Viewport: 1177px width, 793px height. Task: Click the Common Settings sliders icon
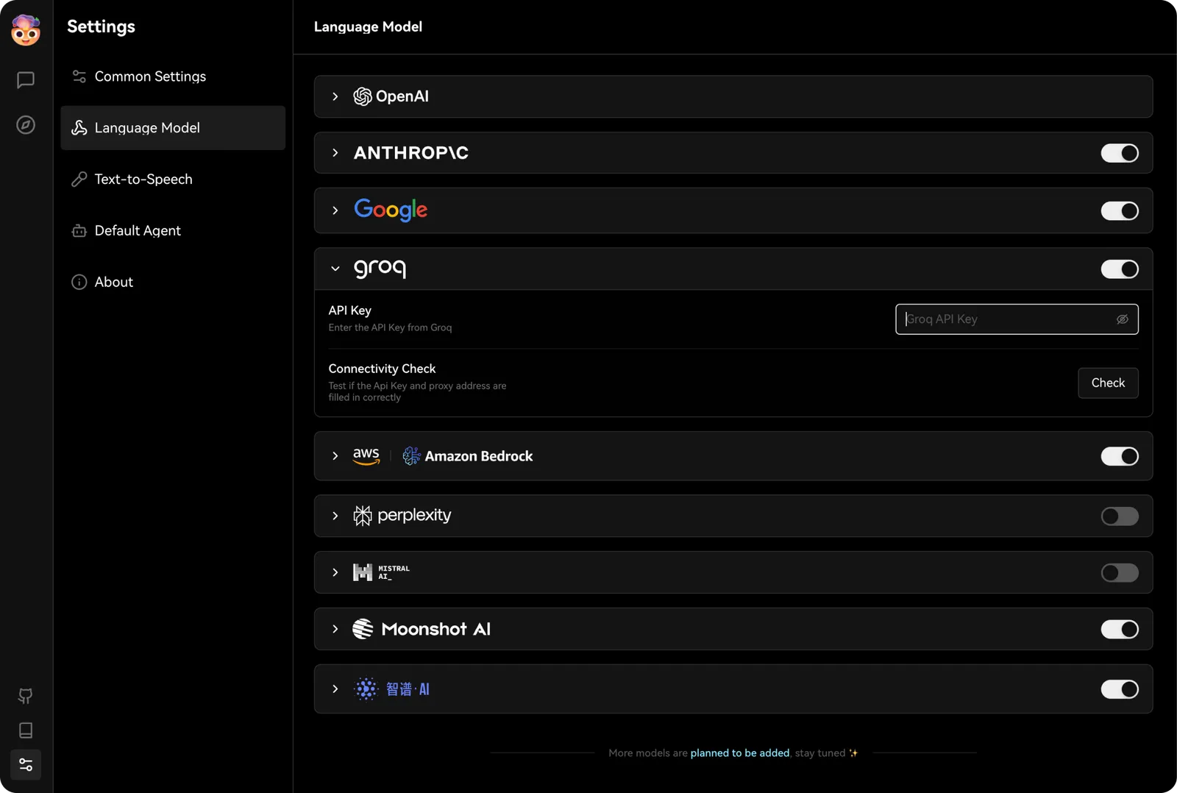click(x=79, y=77)
